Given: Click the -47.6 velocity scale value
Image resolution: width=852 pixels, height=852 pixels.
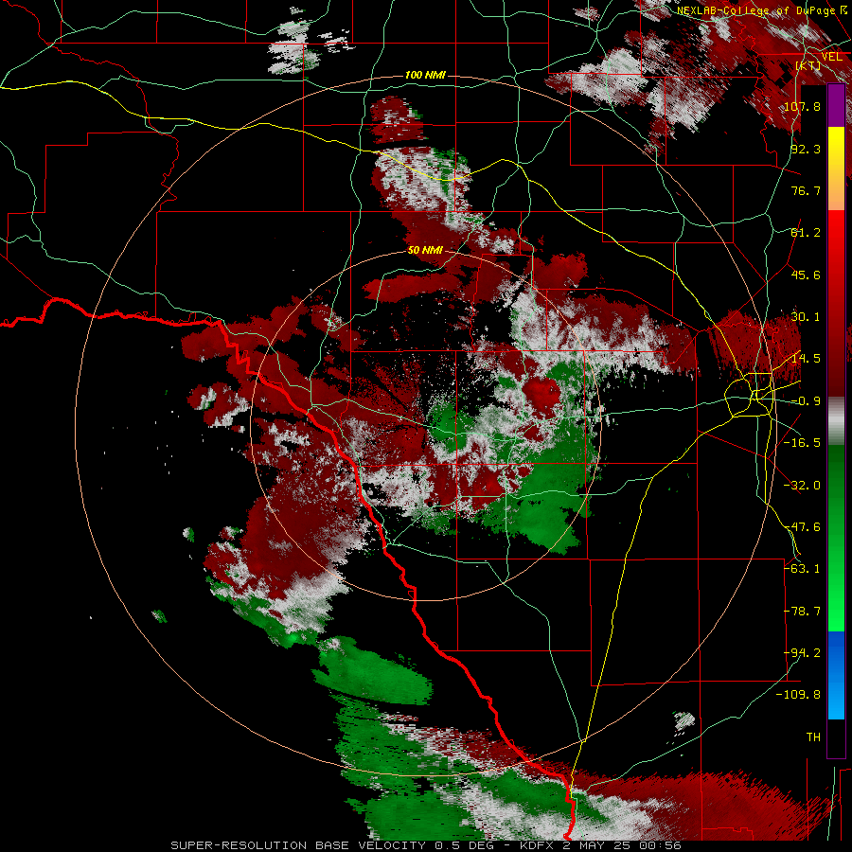Looking at the screenshot, I should (x=802, y=527).
